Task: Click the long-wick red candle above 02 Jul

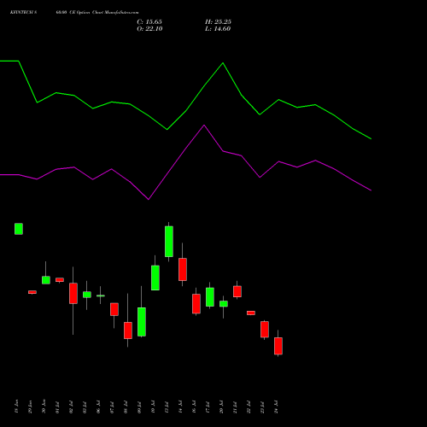Action: coord(73,293)
